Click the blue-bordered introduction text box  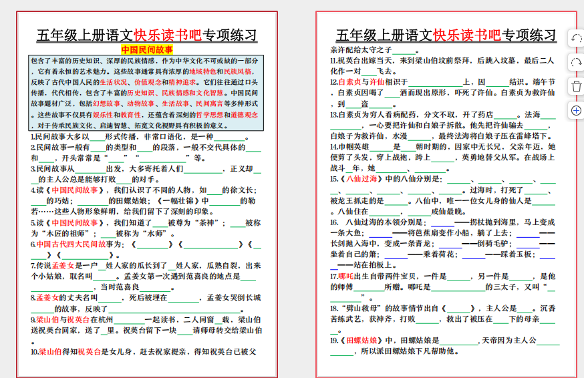[146, 93]
